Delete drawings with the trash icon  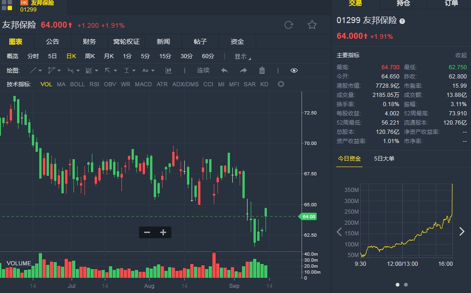point(262,71)
